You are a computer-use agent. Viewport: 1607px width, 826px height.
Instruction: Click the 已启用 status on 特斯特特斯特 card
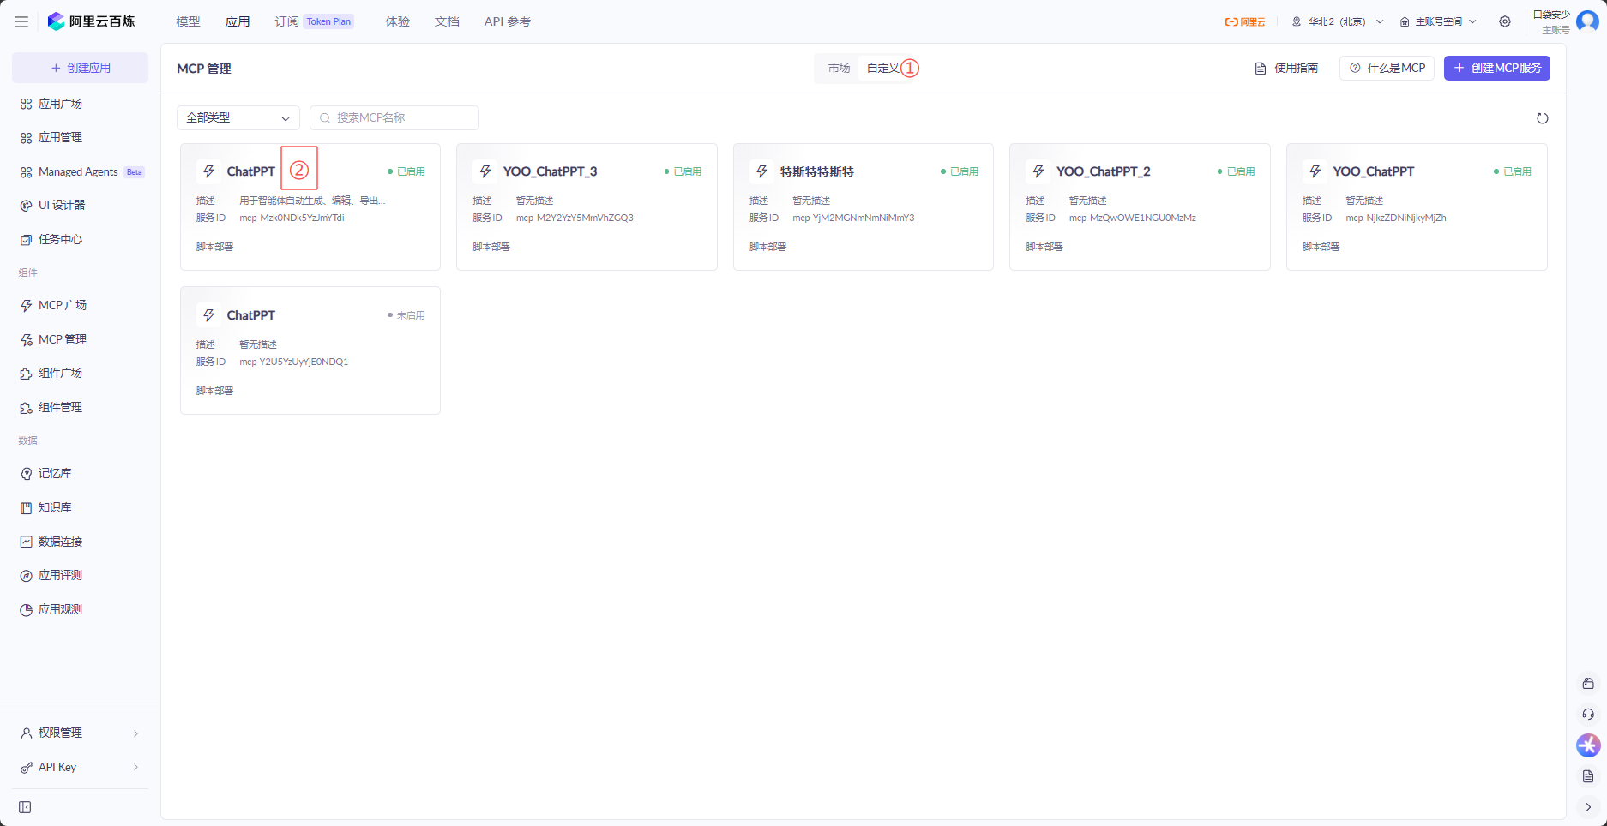(960, 171)
